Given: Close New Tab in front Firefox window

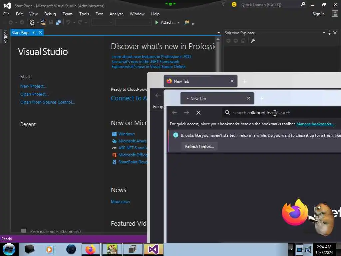Looking at the screenshot, I should [248, 98].
